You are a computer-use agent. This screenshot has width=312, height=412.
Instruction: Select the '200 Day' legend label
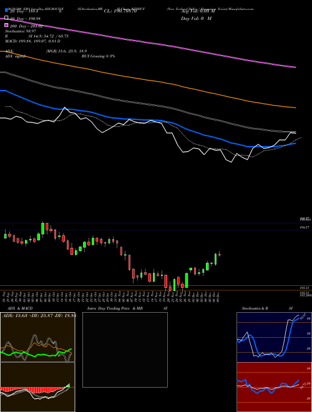pos(26,26)
